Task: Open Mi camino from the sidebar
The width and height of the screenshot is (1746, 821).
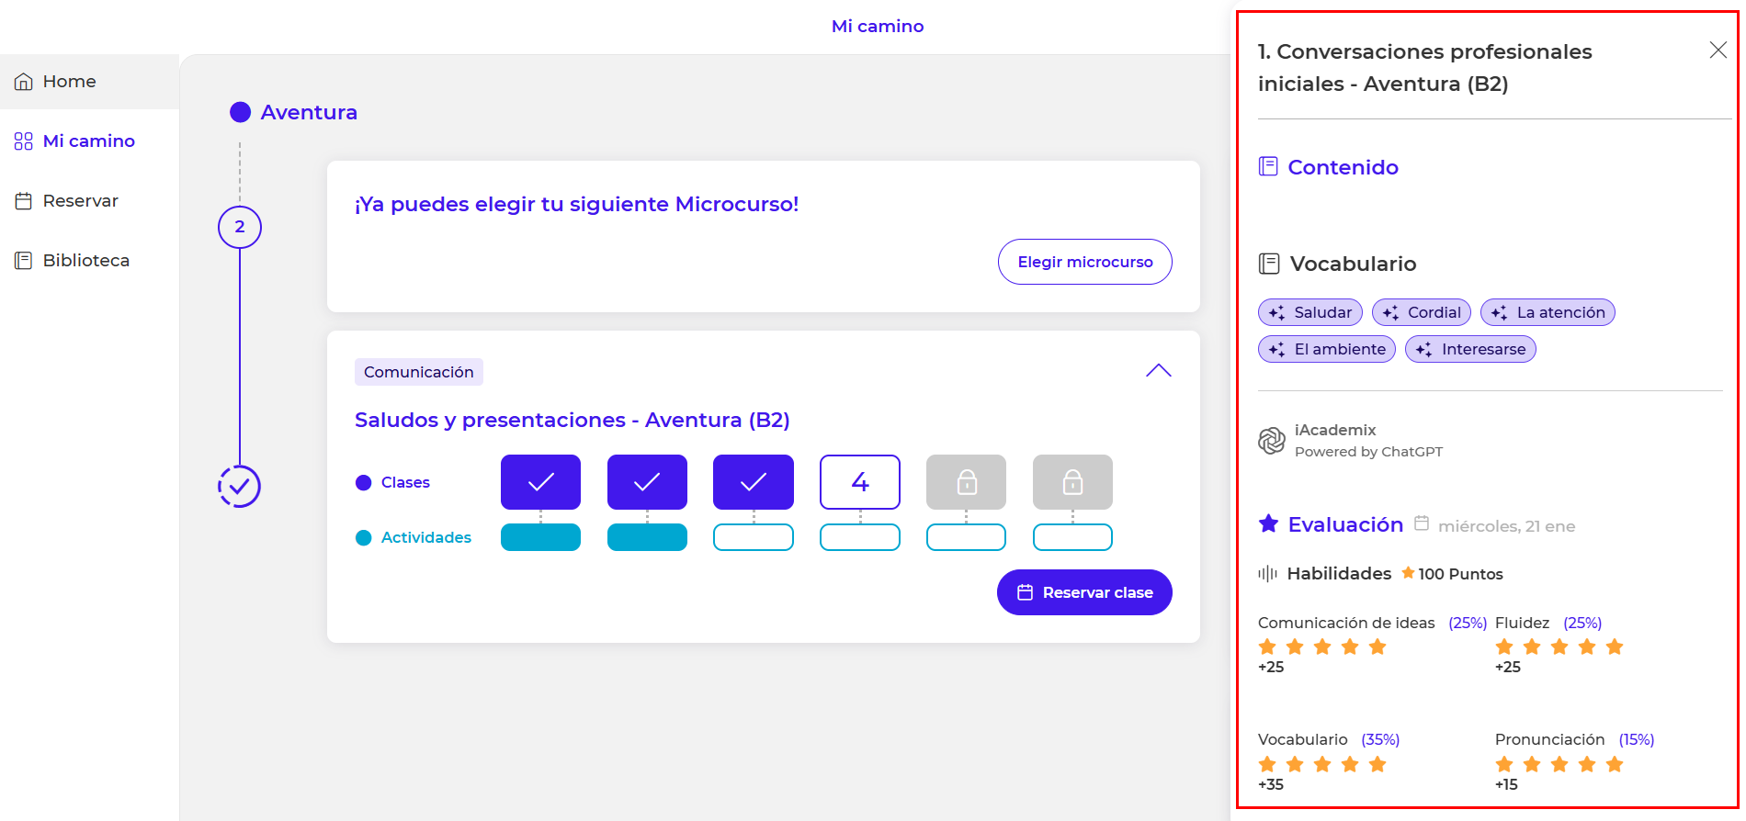Action: tap(88, 141)
